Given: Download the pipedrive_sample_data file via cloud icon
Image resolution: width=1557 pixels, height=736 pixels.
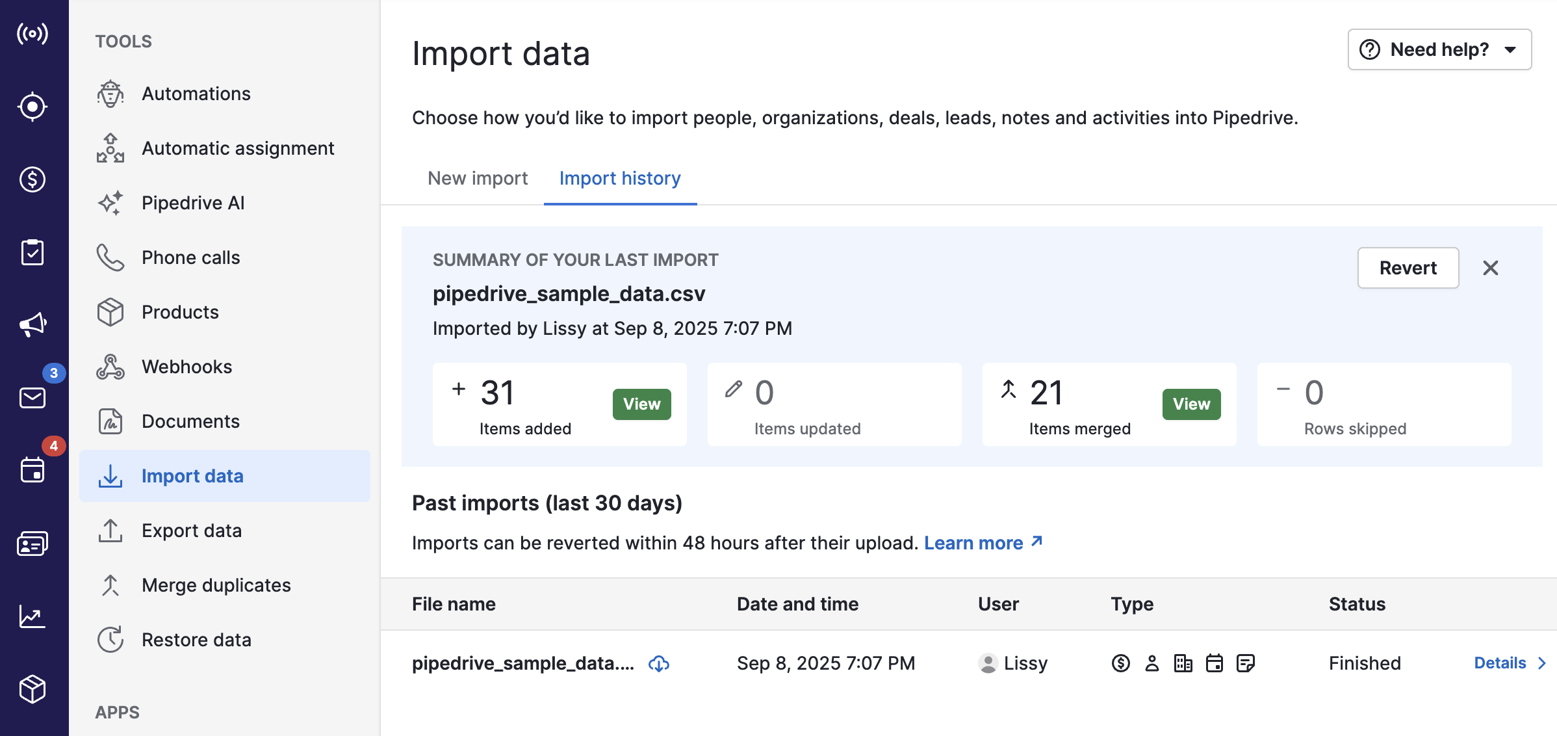Looking at the screenshot, I should [659, 664].
